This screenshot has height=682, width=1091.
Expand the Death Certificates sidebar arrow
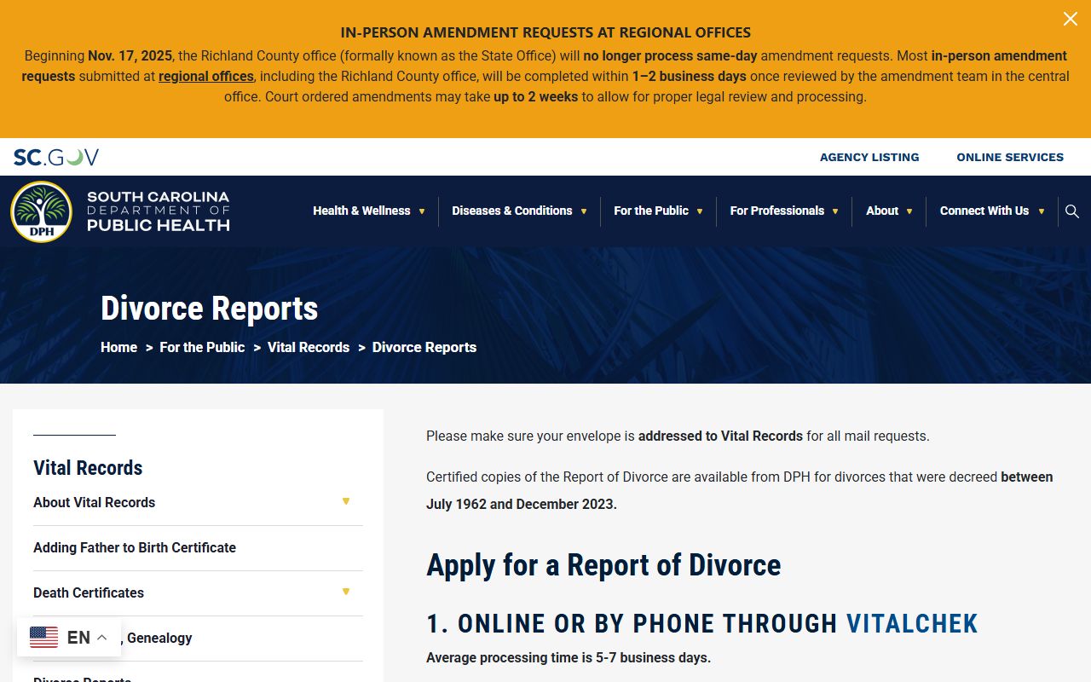pos(346,592)
